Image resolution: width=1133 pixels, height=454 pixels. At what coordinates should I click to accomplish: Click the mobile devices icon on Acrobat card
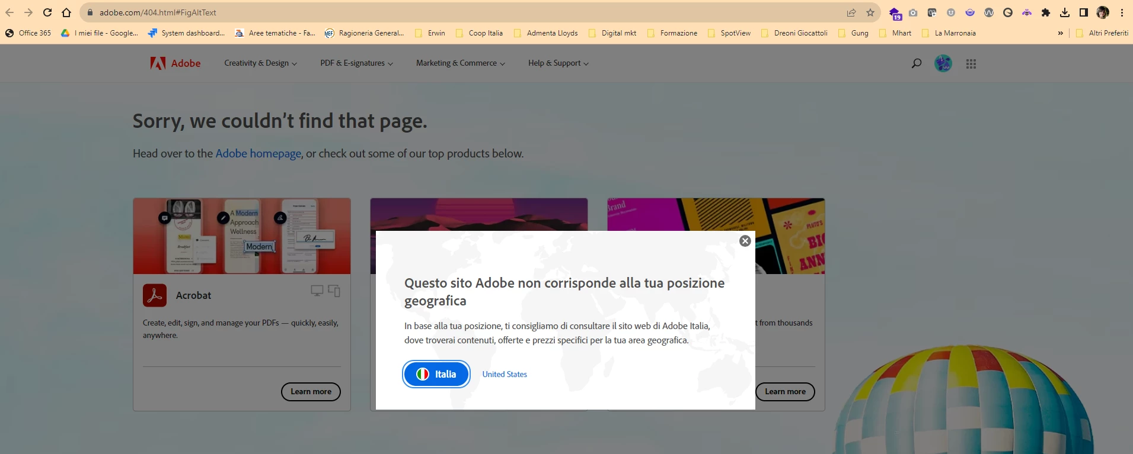click(x=334, y=291)
